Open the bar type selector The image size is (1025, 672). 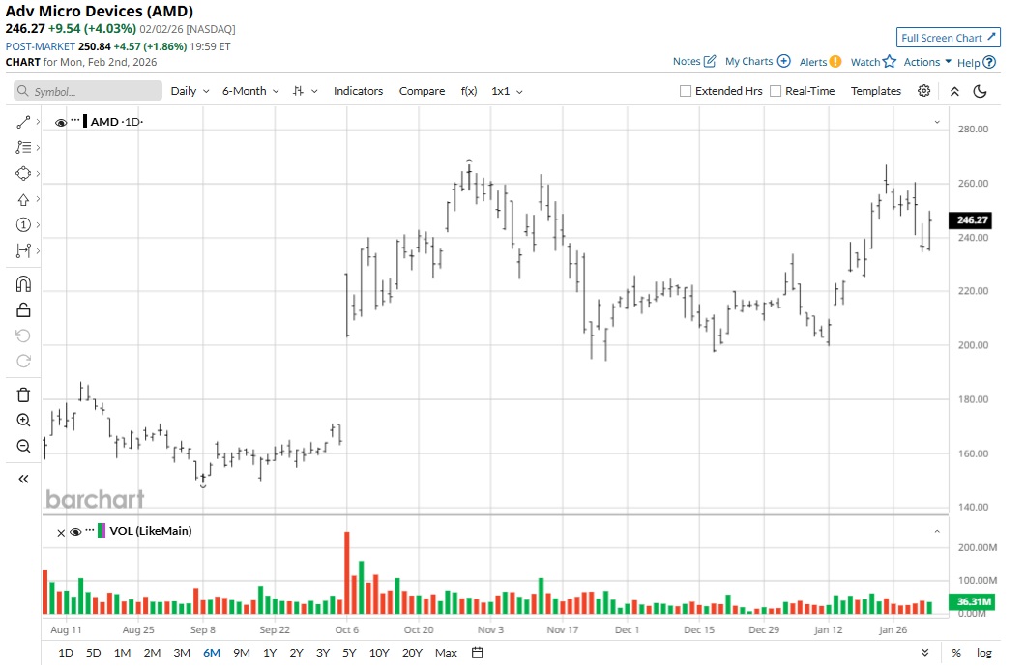click(x=305, y=92)
